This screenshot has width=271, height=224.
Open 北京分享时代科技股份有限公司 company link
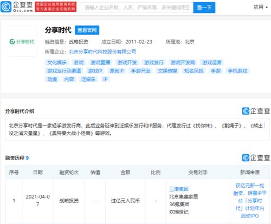102,52
